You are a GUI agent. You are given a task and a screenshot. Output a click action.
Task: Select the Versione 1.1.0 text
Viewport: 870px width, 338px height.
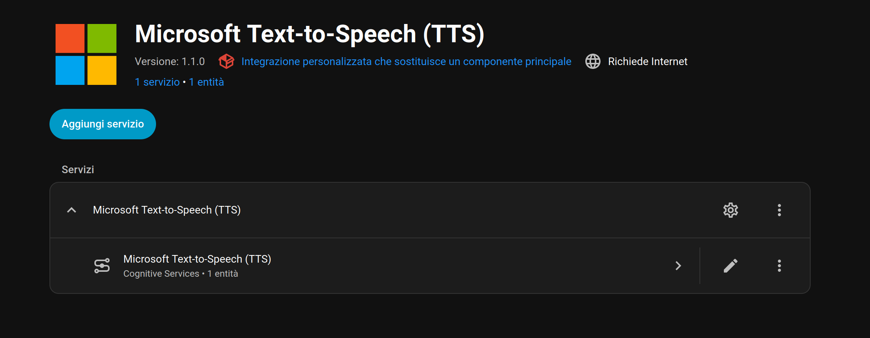pos(170,61)
